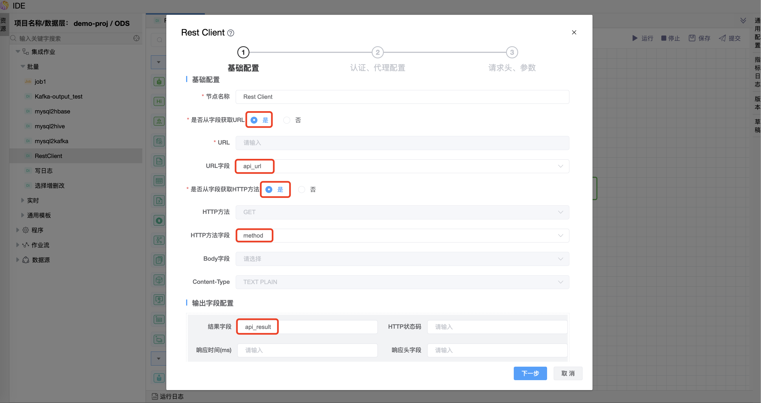The height and width of the screenshot is (403, 761).
Task: Click the search magnifier icon in the resource panel
Action: 13,39
